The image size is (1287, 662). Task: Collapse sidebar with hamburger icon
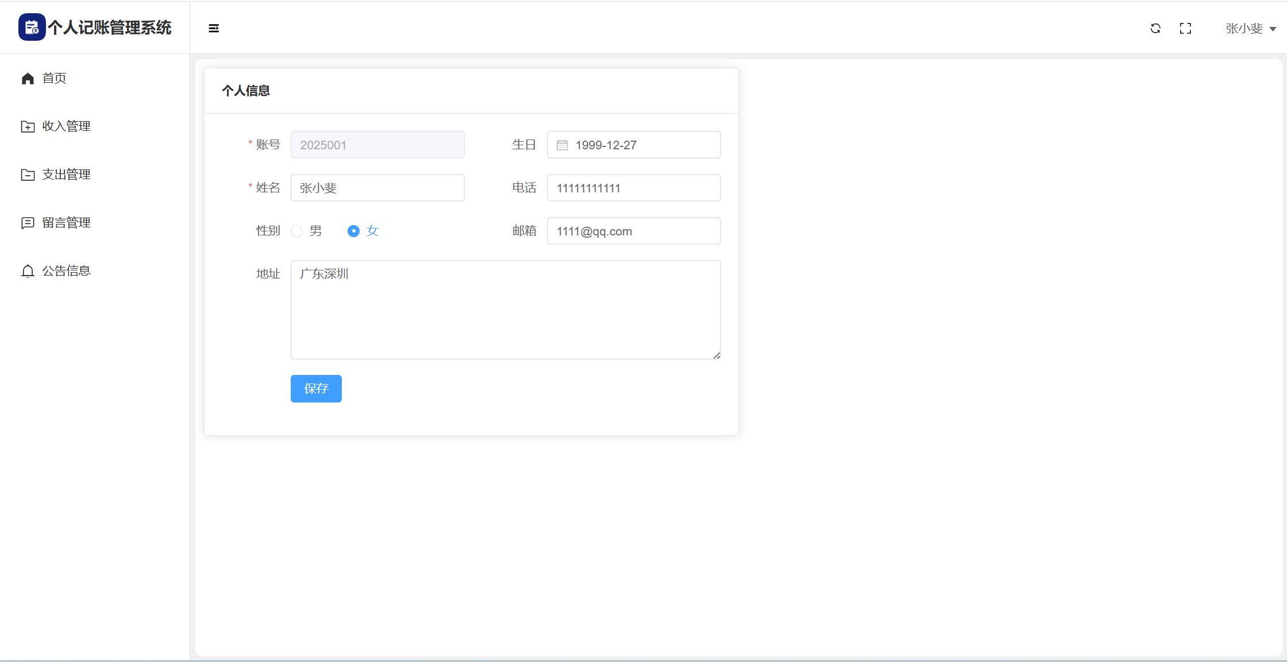(x=214, y=28)
